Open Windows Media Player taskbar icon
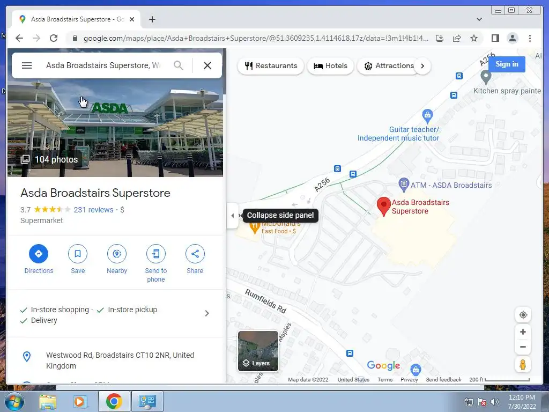The width and height of the screenshot is (549, 412). pos(80,401)
